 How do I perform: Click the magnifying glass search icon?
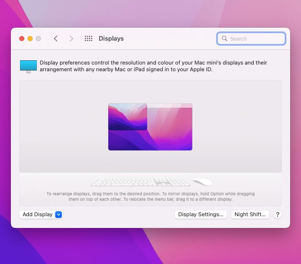click(x=224, y=39)
